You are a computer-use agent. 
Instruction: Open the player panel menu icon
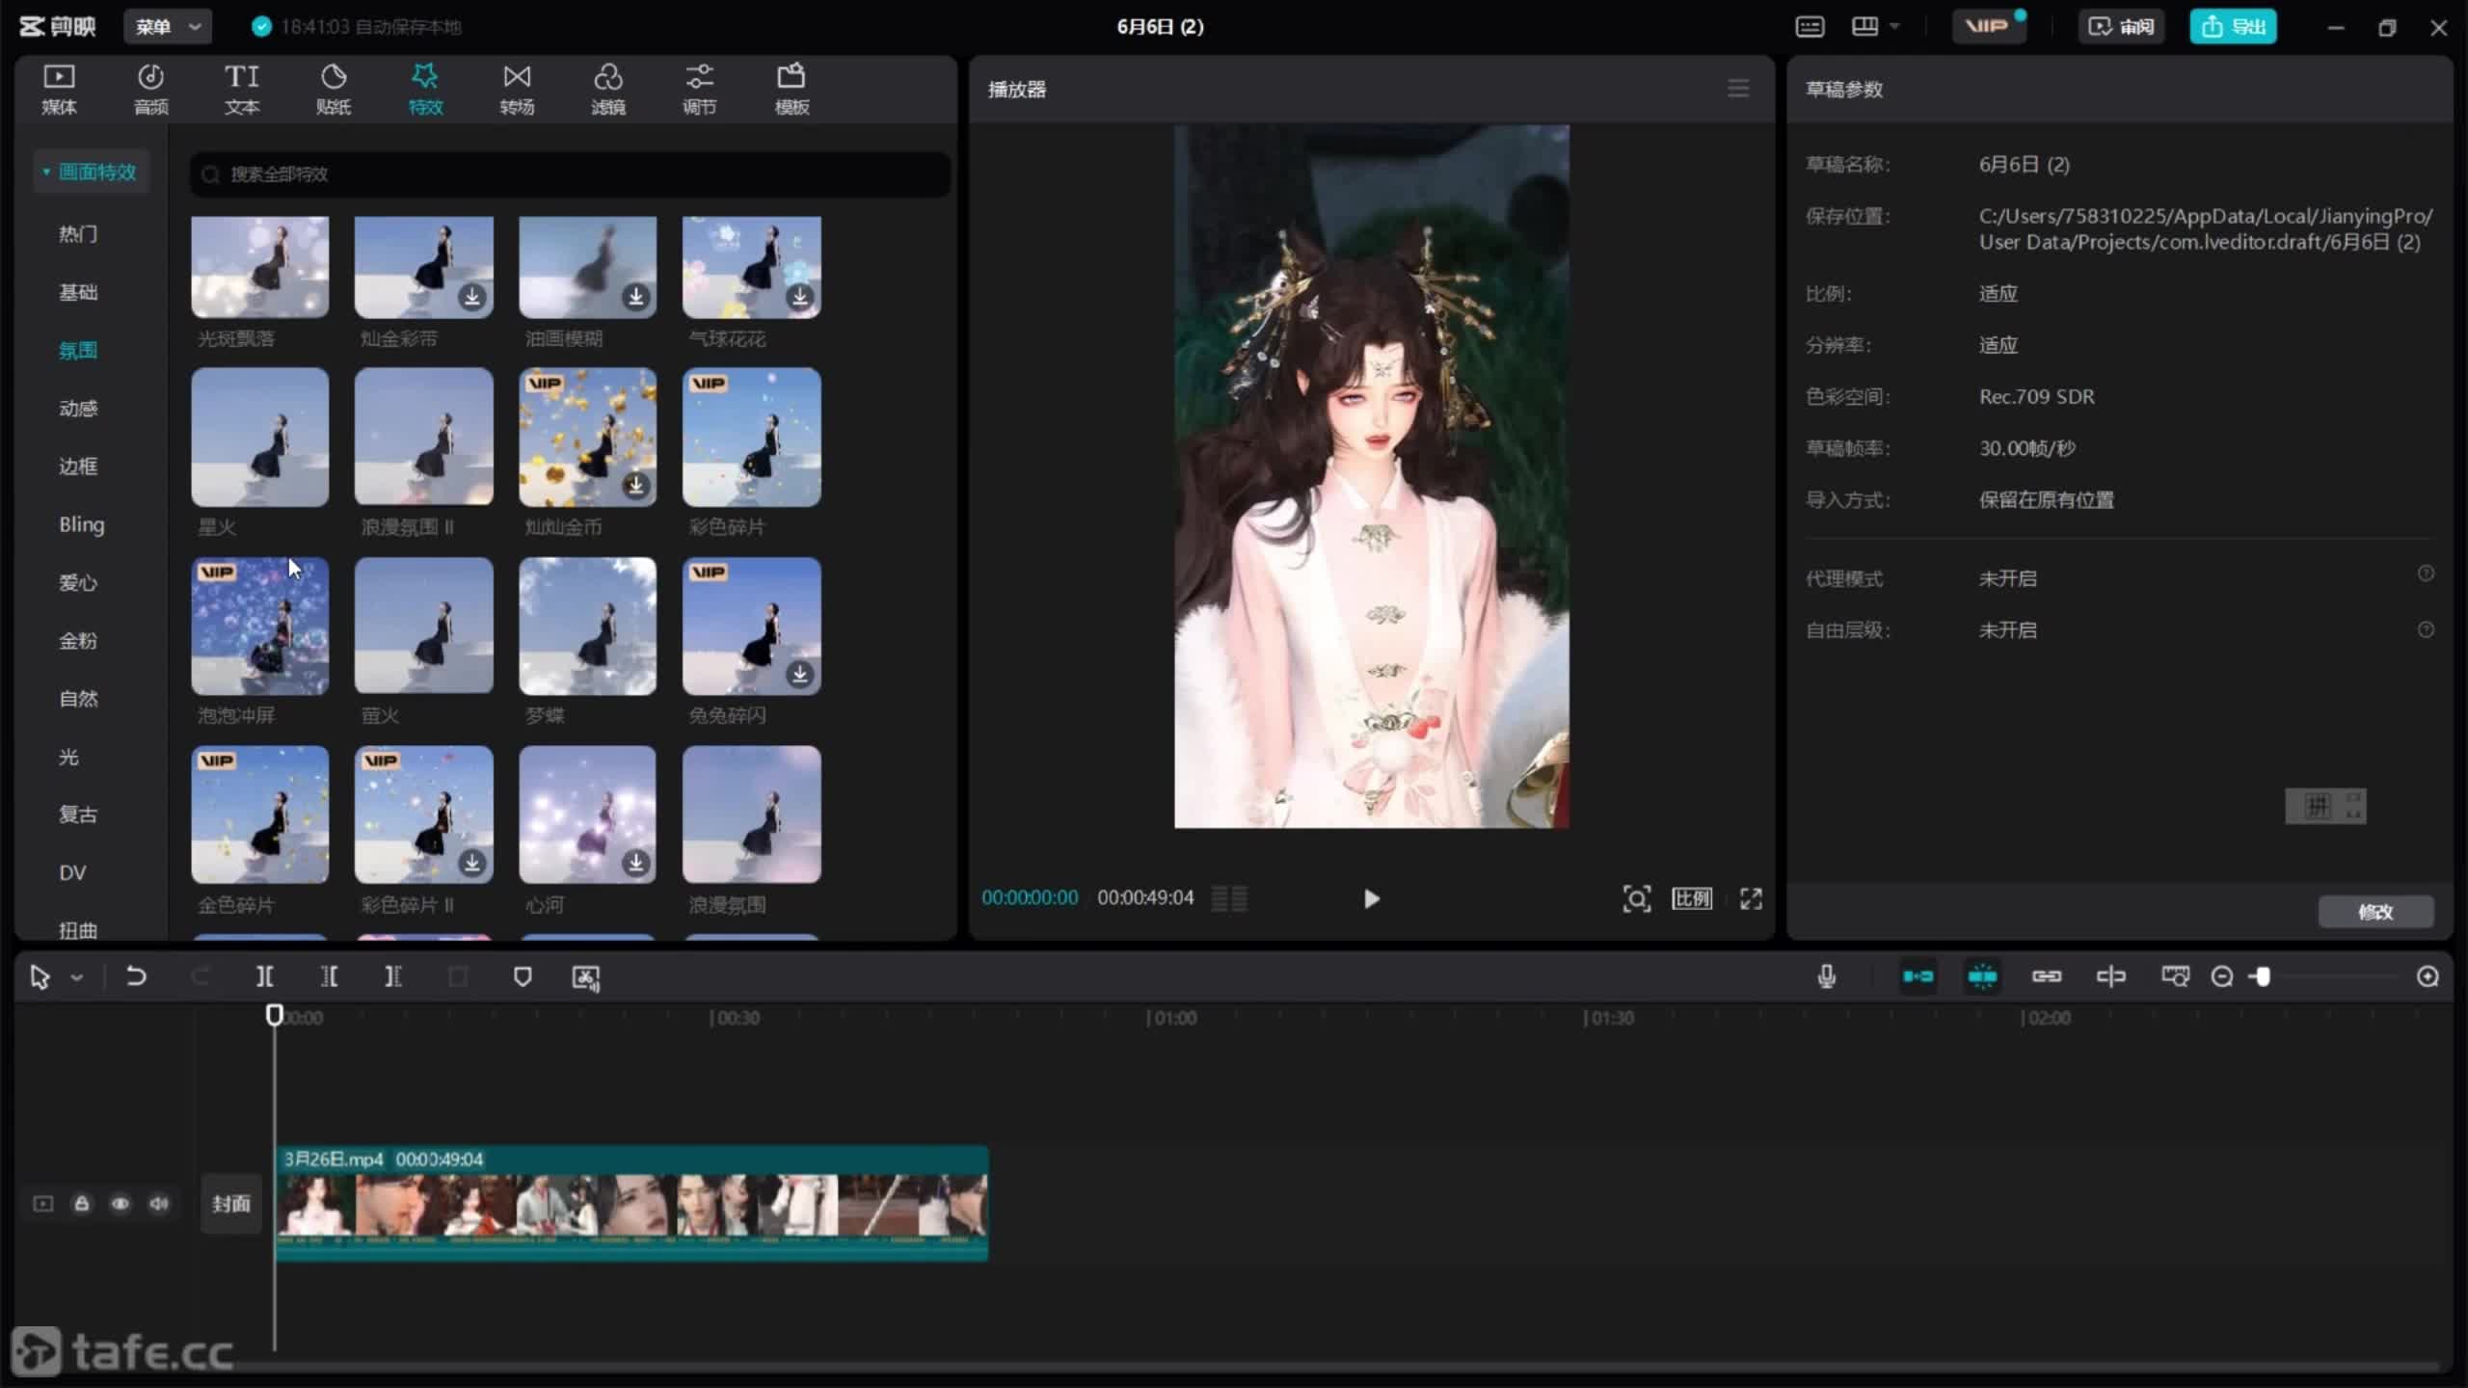click(x=1738, y=89)
